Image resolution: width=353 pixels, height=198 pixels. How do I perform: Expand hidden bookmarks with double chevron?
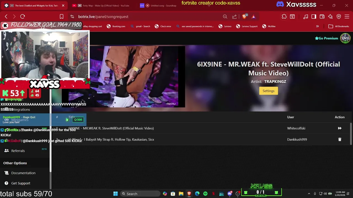317,26
